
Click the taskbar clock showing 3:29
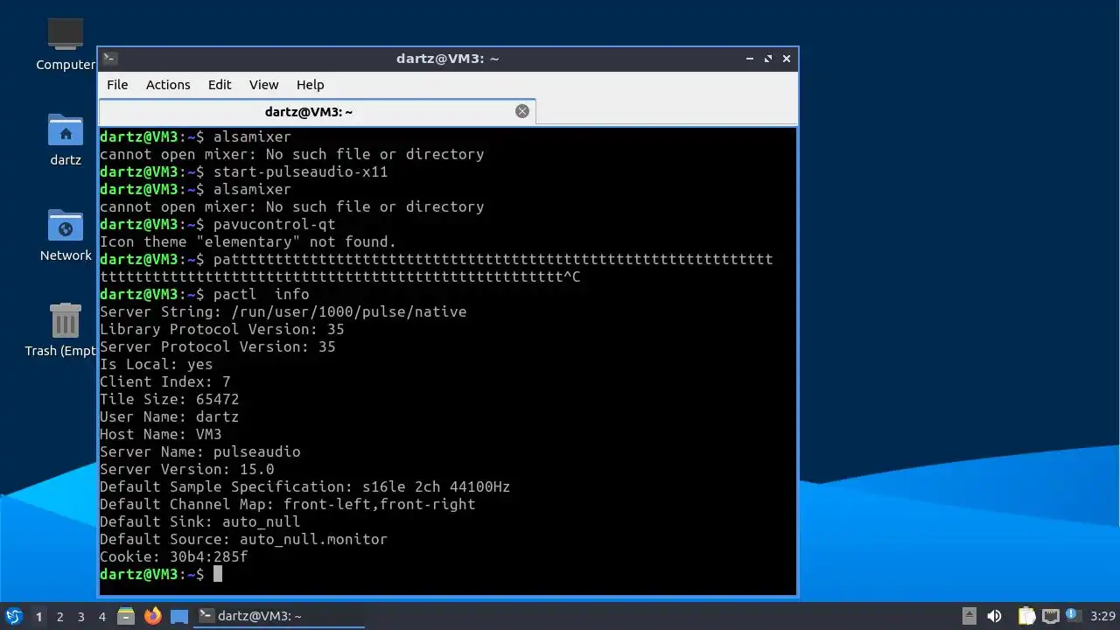point(1102,616)
